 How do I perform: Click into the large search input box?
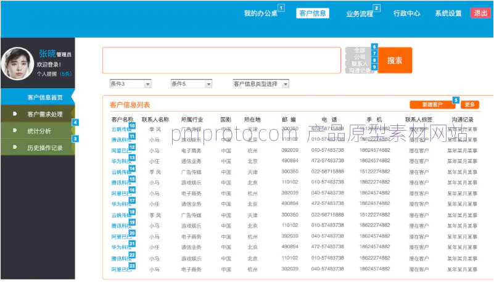(221, 60)
